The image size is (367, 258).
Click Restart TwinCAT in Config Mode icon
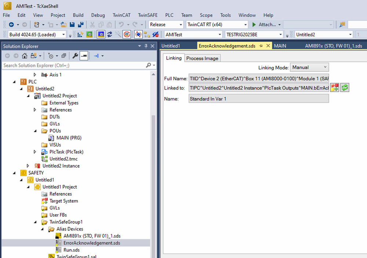pos(100,34)
